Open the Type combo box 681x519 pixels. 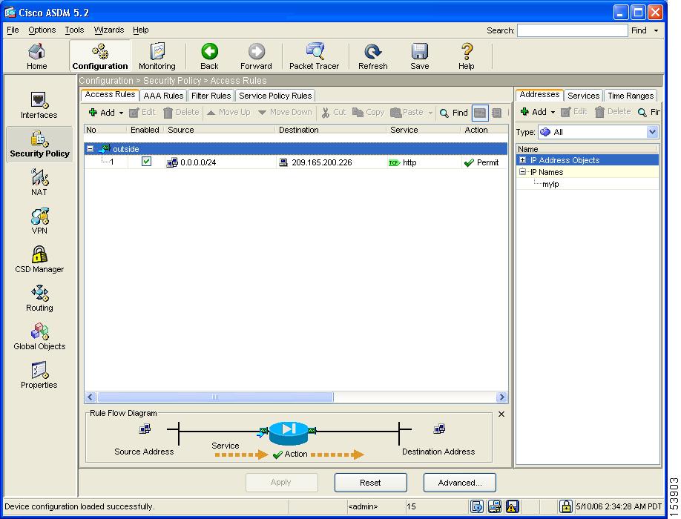(598, 132)
